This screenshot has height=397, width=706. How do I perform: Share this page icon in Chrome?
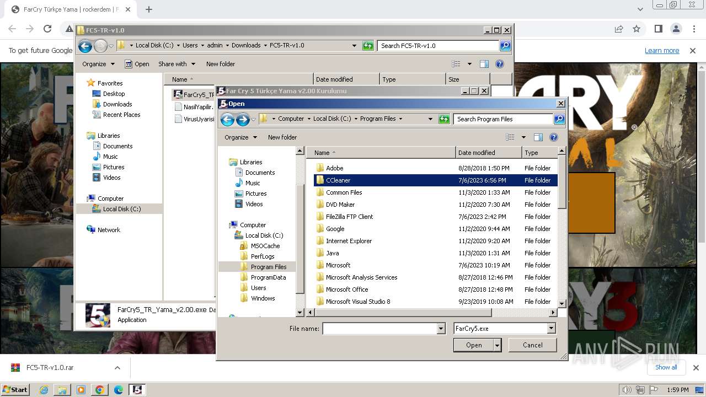[x=619, y=29]
